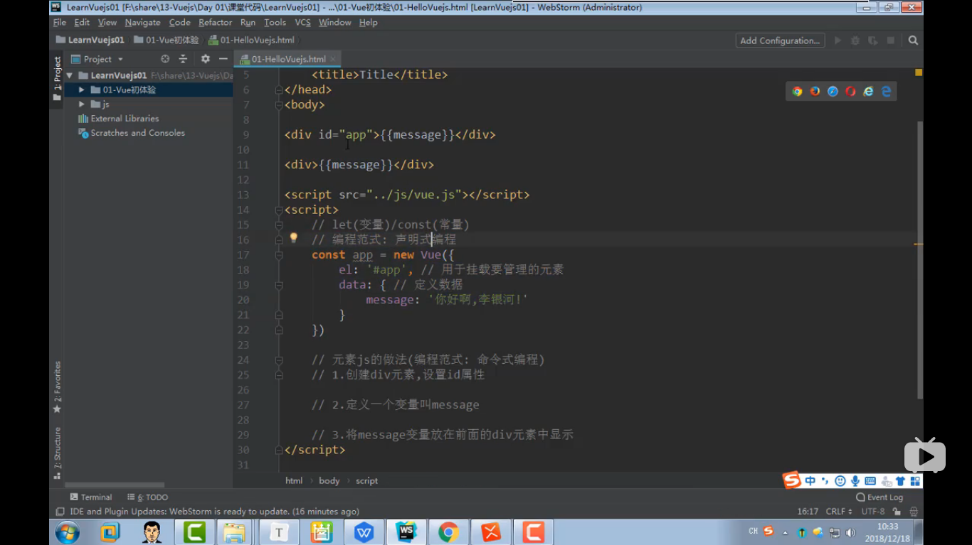Open the File menu
This screenshot has height=545, width=972.
click(x=60, y=23)
